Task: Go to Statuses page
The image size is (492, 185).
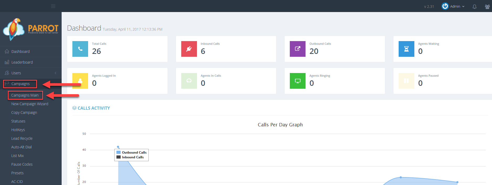Action: [x=18, y=121]
